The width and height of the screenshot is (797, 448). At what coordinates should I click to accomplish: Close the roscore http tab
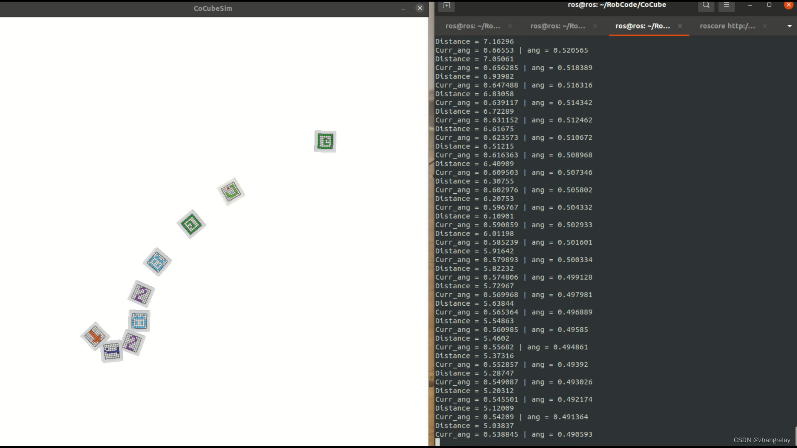point(765,26)
